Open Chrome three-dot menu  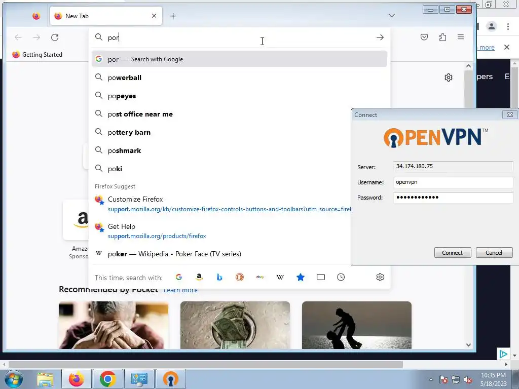tap(508, 26)
